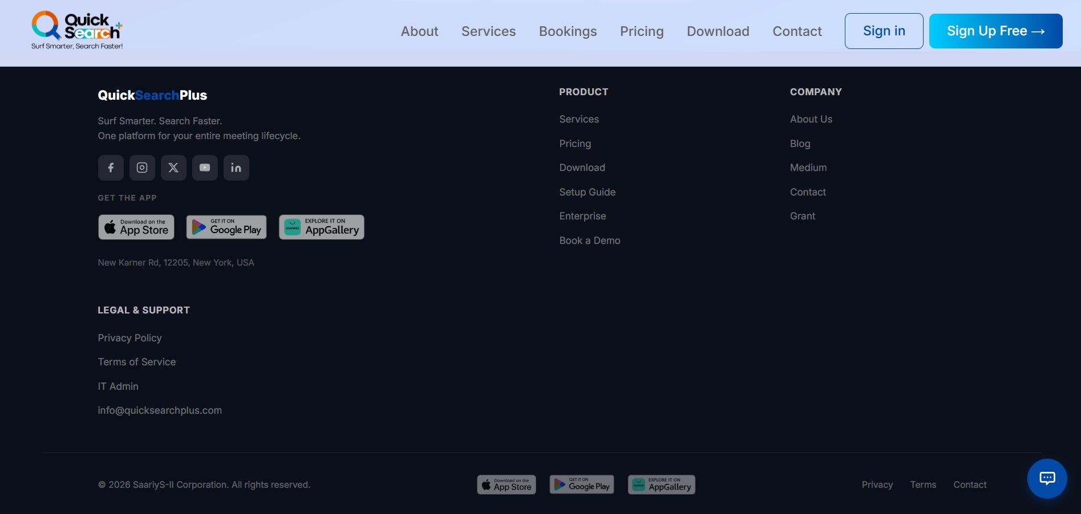Open About in the top navigation
Screen dimensions: 1081x514
[419, 31]
